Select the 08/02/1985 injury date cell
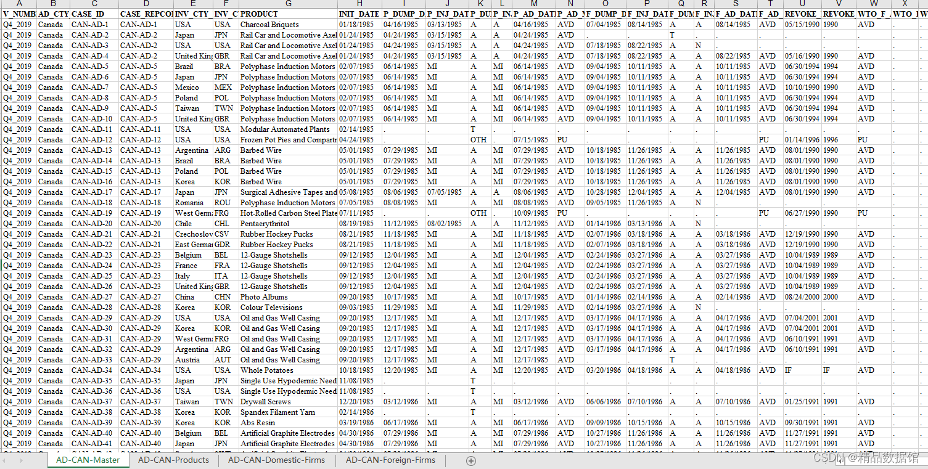The image size is (928, 469). [446, 224]
